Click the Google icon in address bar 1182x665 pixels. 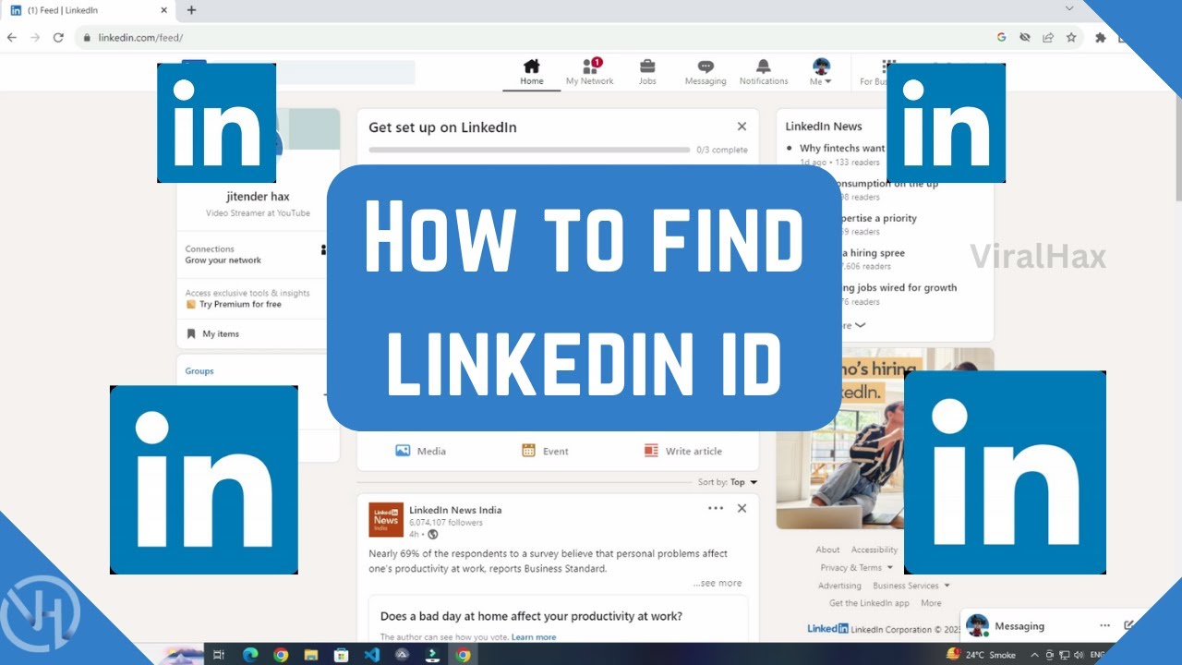(1001, 38)
